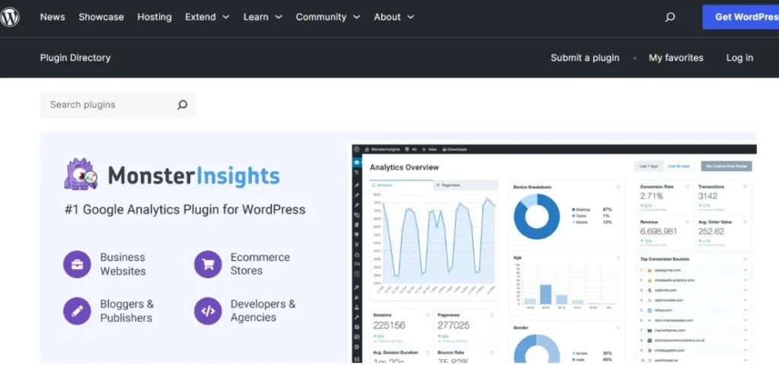
Task: Open the Hosting menu item
Action: coord(154,17)
